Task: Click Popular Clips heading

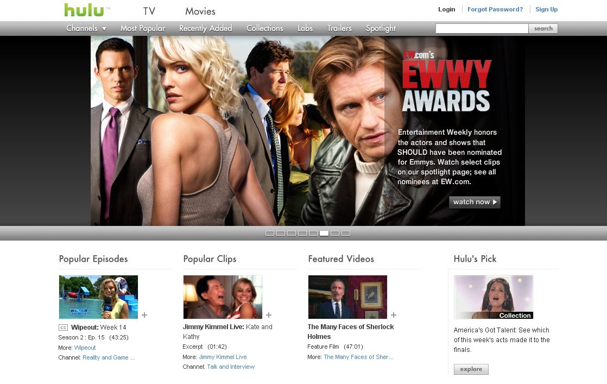Action: point(210,259)
